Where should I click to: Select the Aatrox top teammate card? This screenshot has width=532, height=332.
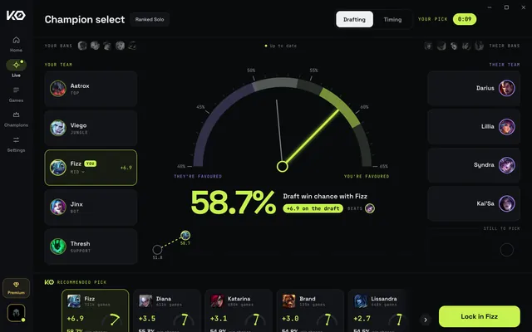(x=91, y=89)
